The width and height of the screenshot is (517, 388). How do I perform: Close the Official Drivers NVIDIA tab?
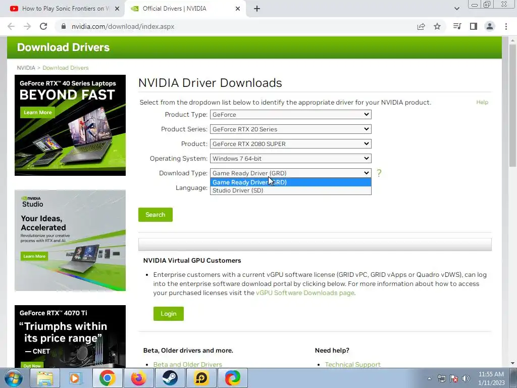[238, 9]
